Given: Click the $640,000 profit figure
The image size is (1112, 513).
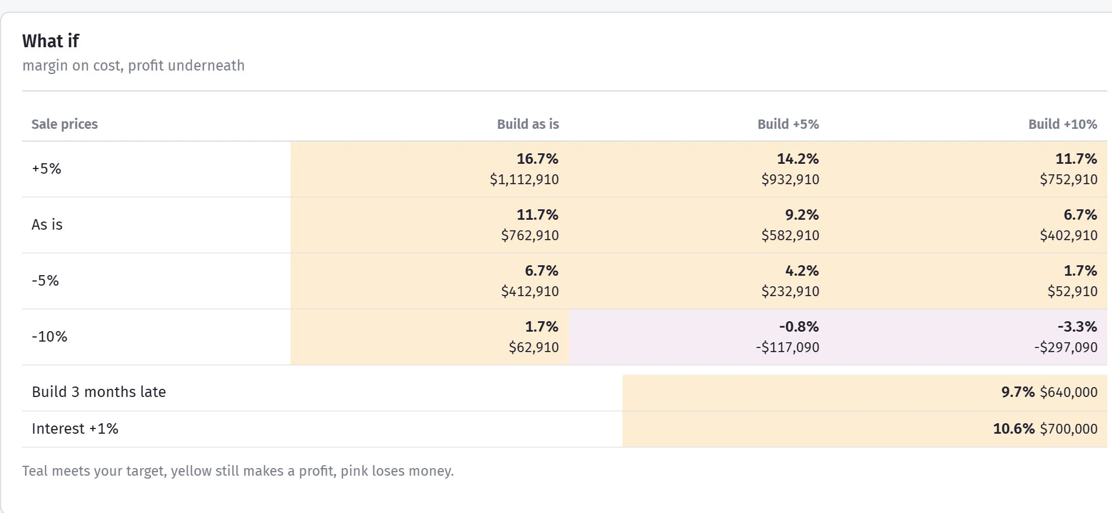Looking at the screenshot, I should coord(1069,392).
